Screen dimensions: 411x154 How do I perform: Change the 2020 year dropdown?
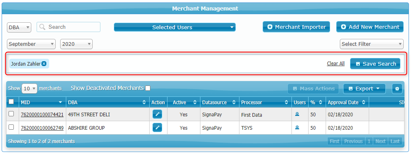pos(76,44)
